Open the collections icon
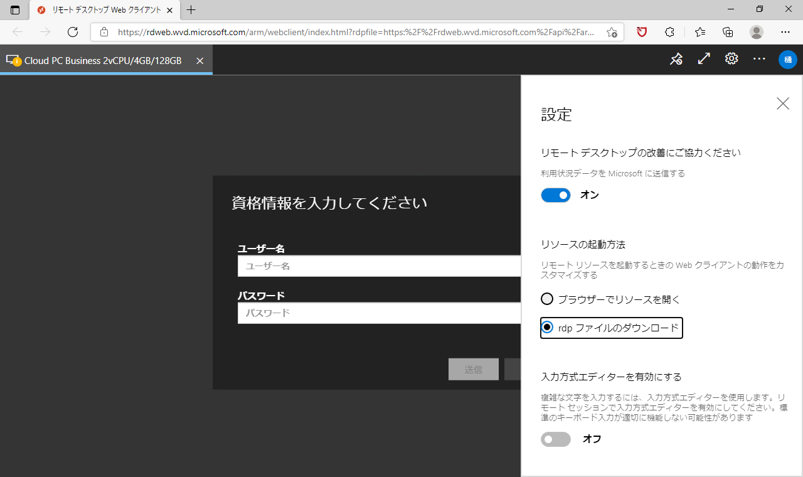The width and height of the screenshot is (803, 477). click(x=728, y=32)
